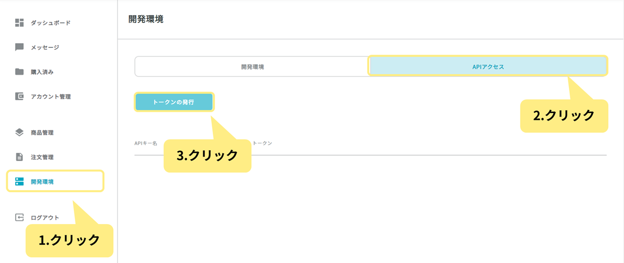Click the 商品管理 layers icon

[x=20, y=133]
